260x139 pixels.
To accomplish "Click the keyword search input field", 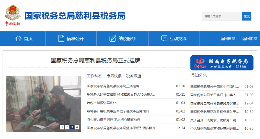I will [222, 16].
